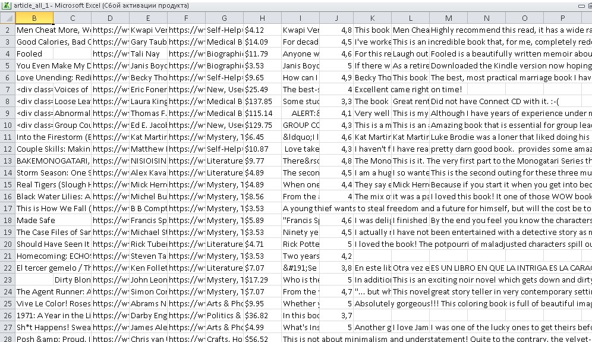Click author cell 'Tali Nay'
Image resolution: width=592 pixels, height=342 pixels.
pos(149,54)
